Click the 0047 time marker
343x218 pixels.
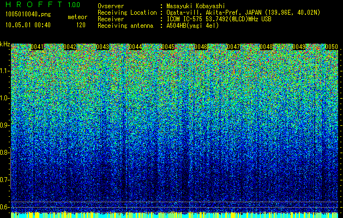click(233, 47)
